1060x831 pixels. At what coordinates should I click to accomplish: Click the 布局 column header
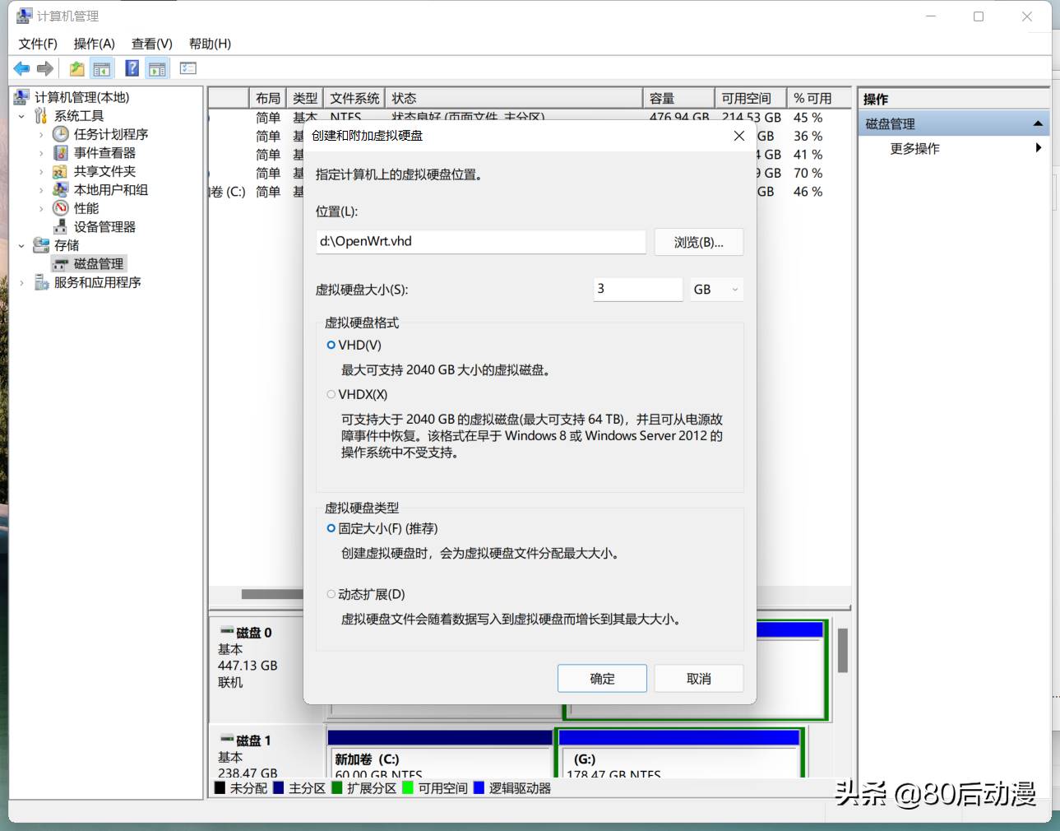tap(267, 98)
